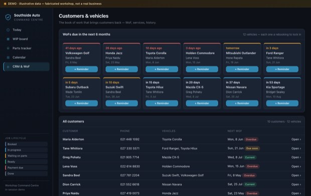This screenshot has height=196, width=311.
Task: Click the Due soon badge for Tane Whitiora
Action: 252,148
